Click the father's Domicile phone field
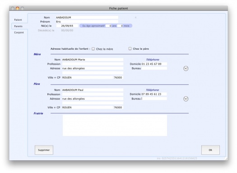Screen dimensions: 237x173 pyautogui.click(x=154, y=94)
